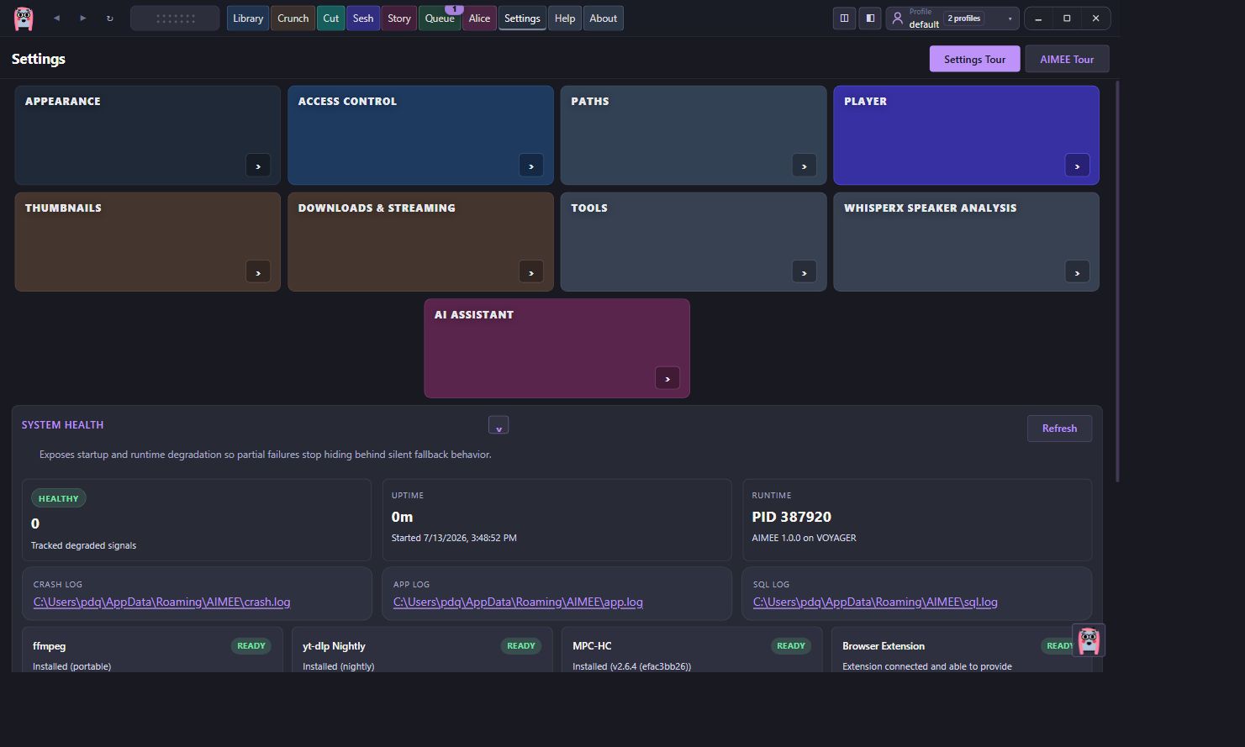
Task: Select the Settings tab
Action: pyautogui.click(x=522, y=18)
